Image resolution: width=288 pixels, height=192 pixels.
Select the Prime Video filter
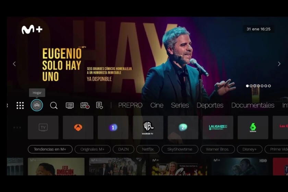tap(276, 149)
